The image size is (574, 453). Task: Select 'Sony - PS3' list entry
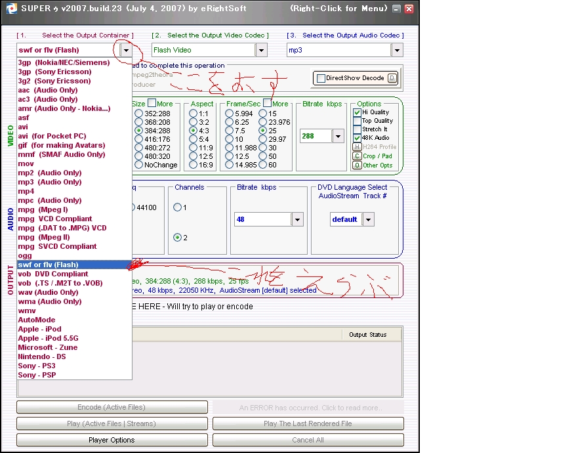tap(74, 366)
